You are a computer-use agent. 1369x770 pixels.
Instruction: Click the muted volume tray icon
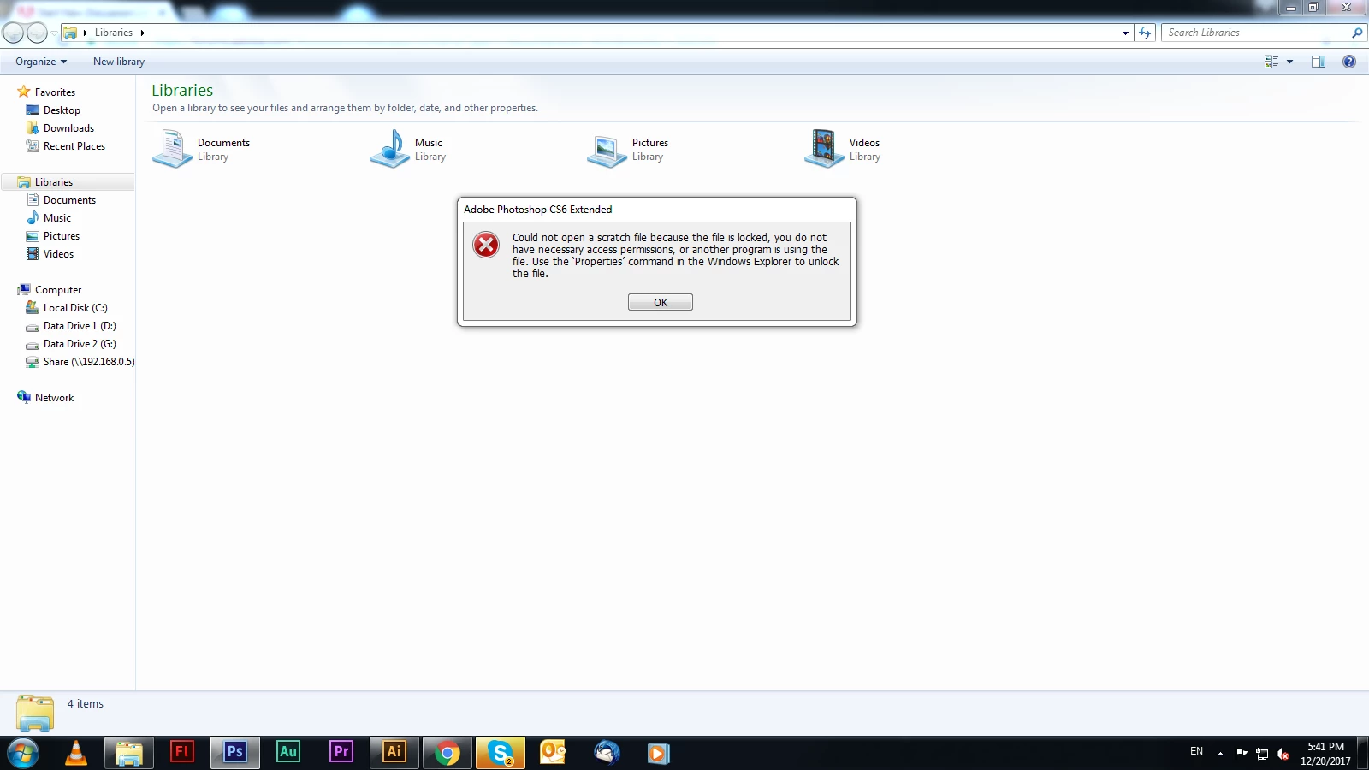pos(1283,754)
